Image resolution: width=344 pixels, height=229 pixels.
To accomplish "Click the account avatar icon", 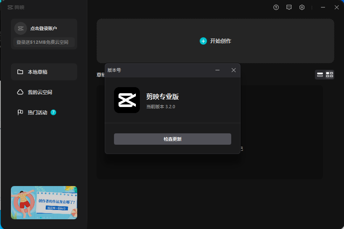I will click(21, 28).
